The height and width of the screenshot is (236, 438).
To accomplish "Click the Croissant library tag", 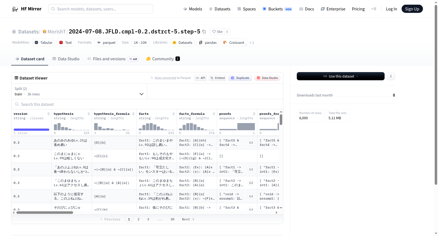I will (x=234, y=42).
